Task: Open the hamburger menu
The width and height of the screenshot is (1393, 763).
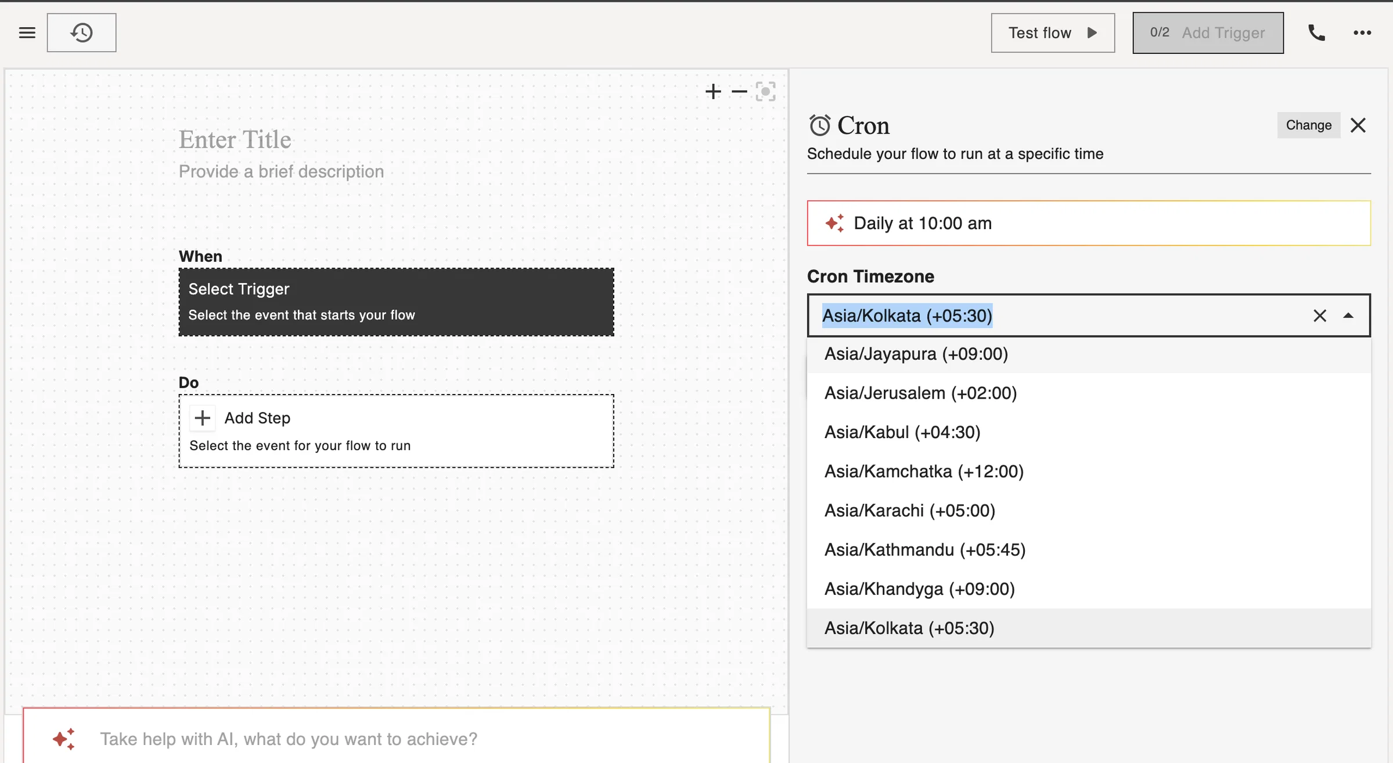Action: [27, 32]
